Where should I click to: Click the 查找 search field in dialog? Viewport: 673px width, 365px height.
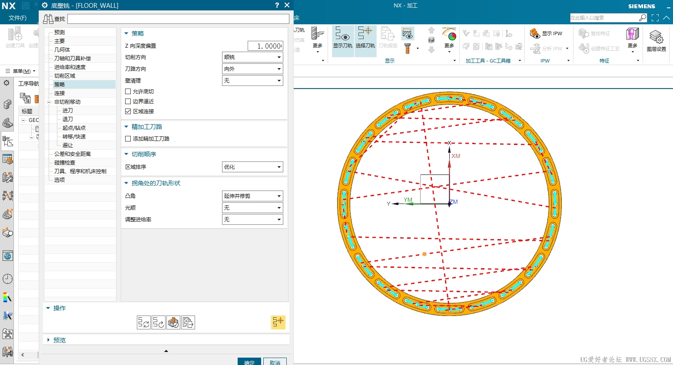point(178,19)
